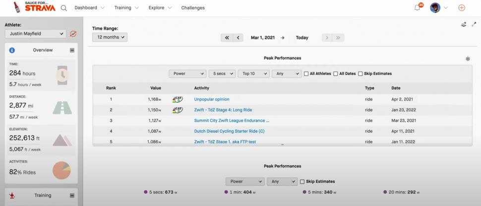Click the Sauce for Strava logo
Viewport: 481px width, 206px height.
click(x=34, y=7)
